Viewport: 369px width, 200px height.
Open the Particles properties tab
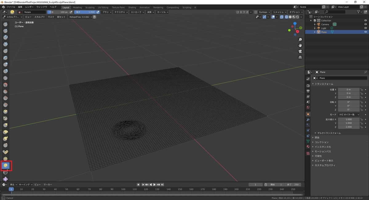pos(308,125)
